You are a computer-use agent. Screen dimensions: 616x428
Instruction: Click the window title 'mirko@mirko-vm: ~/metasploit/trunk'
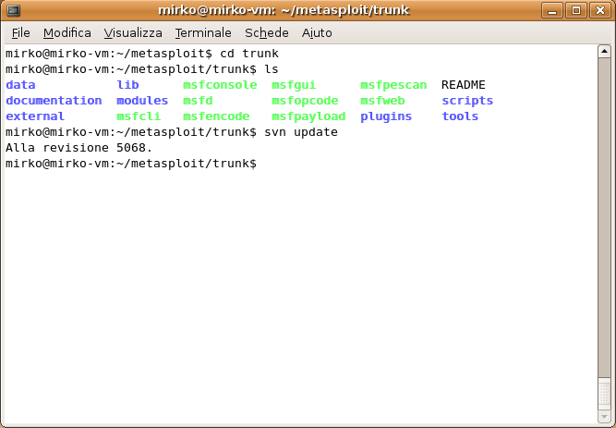(284, 10)
